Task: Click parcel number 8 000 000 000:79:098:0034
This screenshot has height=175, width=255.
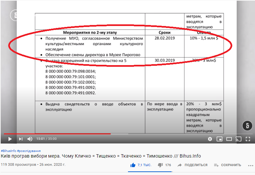Action: pyautogui.click(x=71, y=71)
